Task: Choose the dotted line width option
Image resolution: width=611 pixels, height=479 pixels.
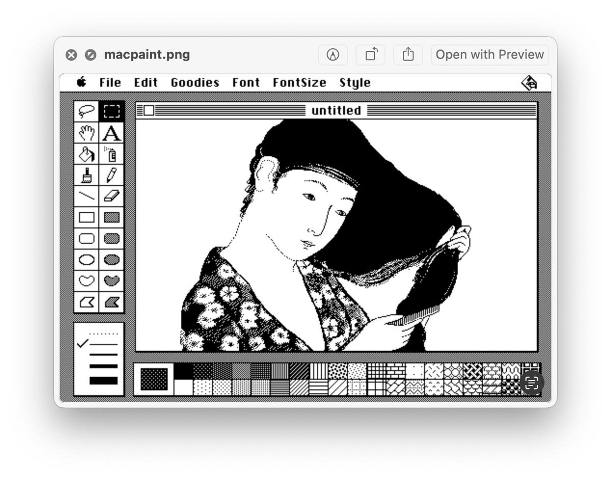Action: click(x=103, y=334)
